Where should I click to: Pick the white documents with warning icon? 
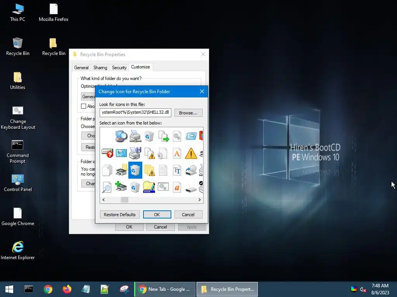(x=149, y=153)
